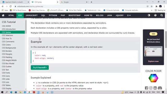The height and width of the screenshot is (94, 167).
Task: Open HTML in top navigation
Action: point(11,15)
